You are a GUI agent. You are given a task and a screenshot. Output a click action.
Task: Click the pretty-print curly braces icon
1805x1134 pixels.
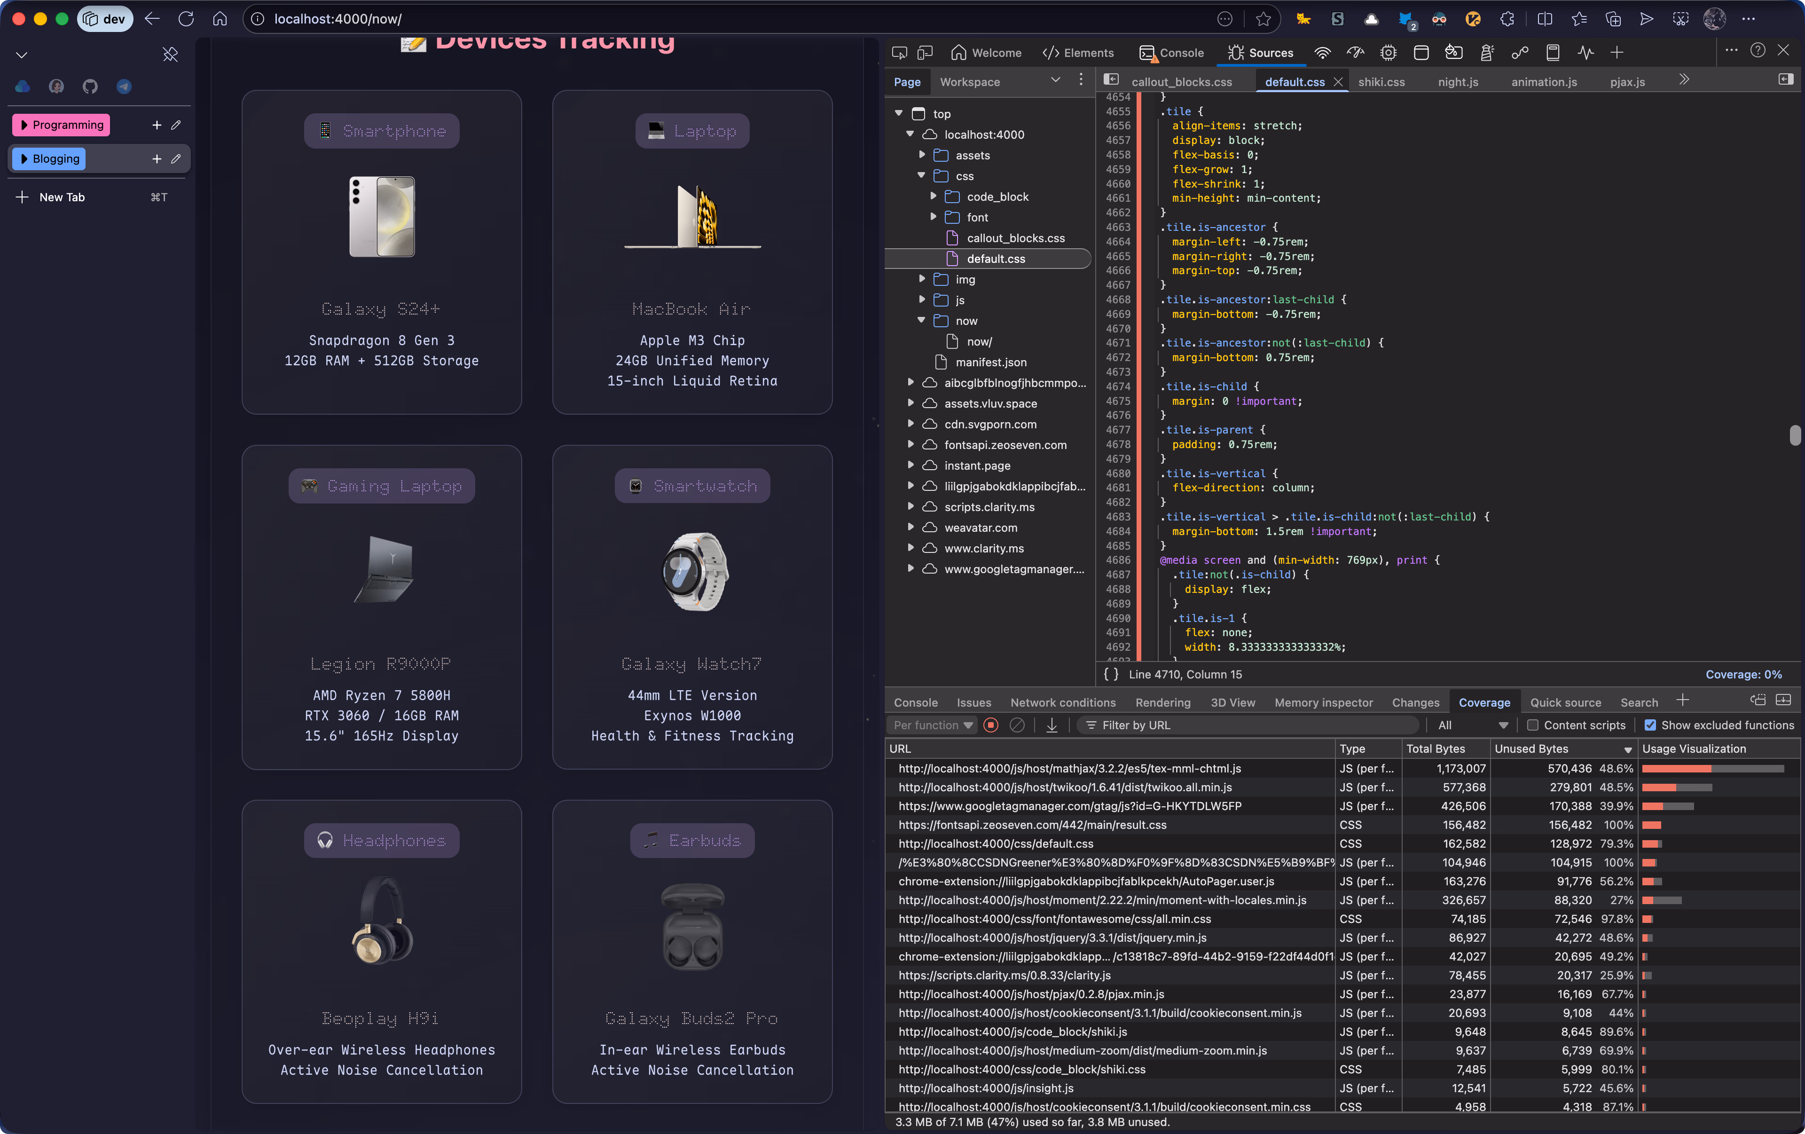click(x=1111, y=674)
